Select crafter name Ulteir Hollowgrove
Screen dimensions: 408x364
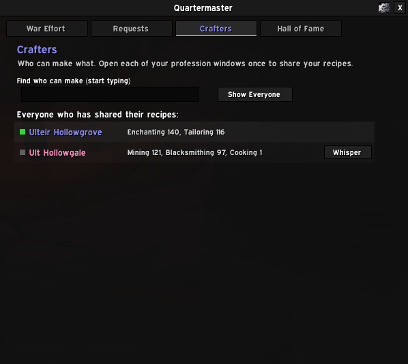pyautogui.click(x=65, y=132)
